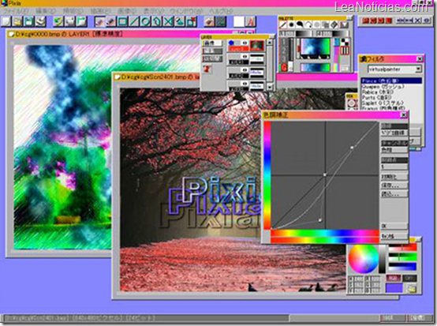Toggle the blue dot on first layer
Viewport: 437px width, 326px height.
click(231, 43)
